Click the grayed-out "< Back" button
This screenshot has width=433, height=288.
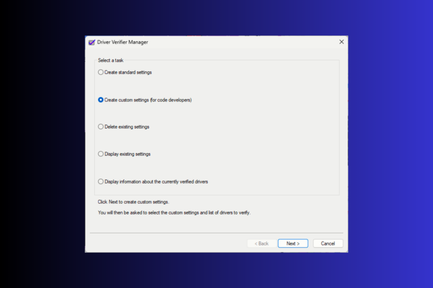261,243
